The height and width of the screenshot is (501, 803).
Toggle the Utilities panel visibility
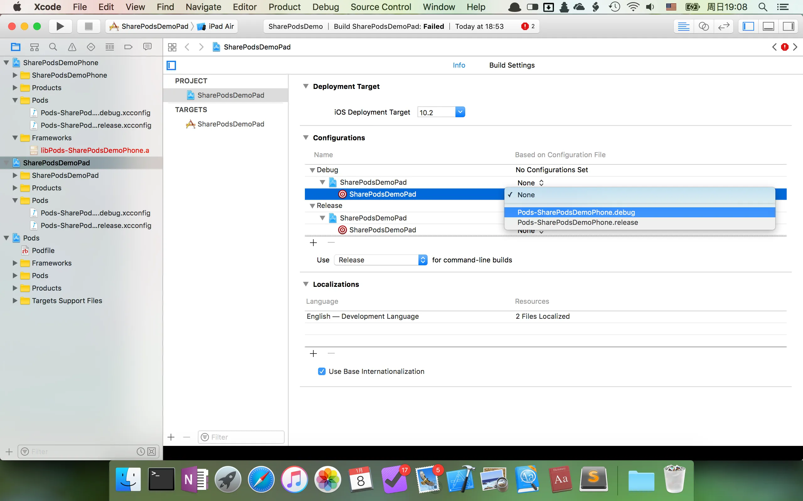(788, 26)
